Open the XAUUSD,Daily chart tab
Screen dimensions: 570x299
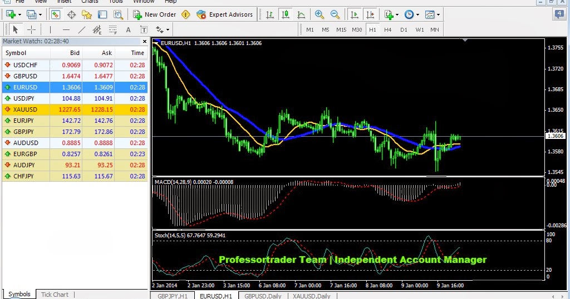[312, 296]
